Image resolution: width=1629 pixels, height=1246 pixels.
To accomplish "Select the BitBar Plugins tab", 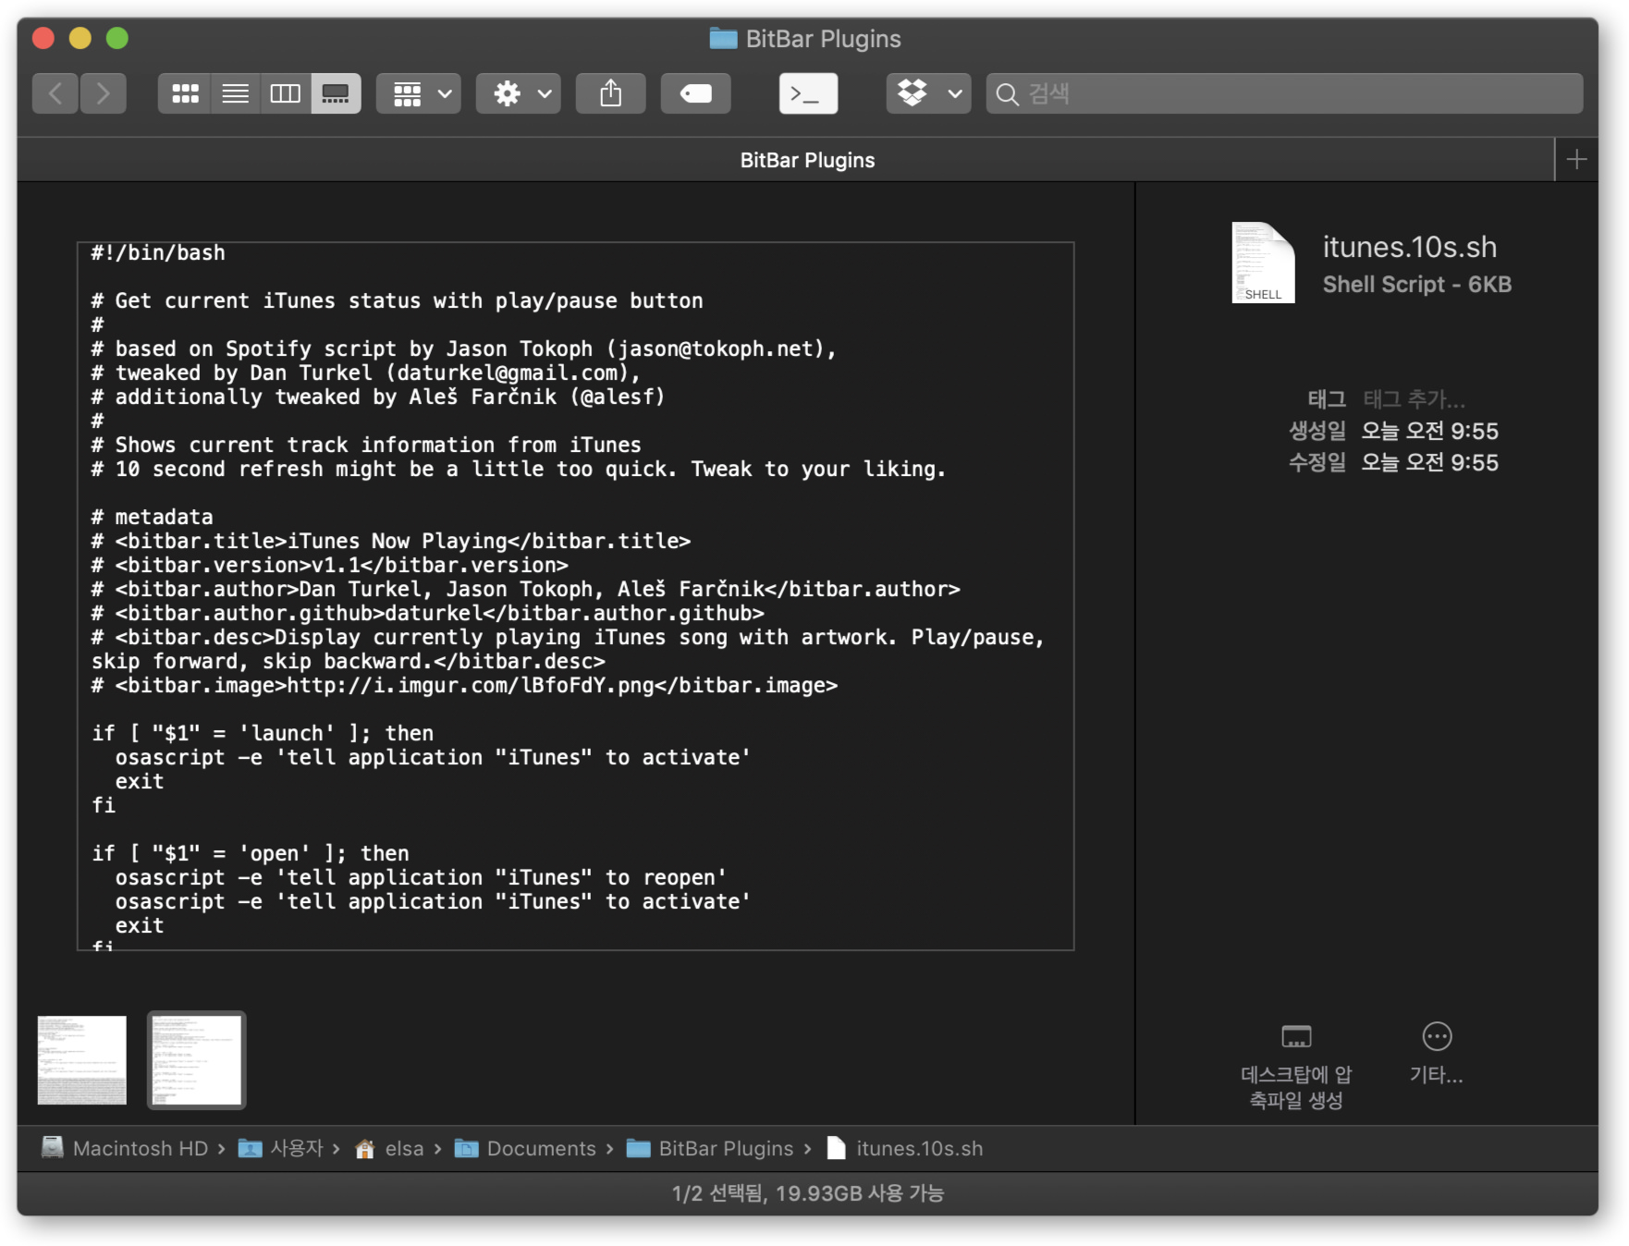I will [807, 160].
